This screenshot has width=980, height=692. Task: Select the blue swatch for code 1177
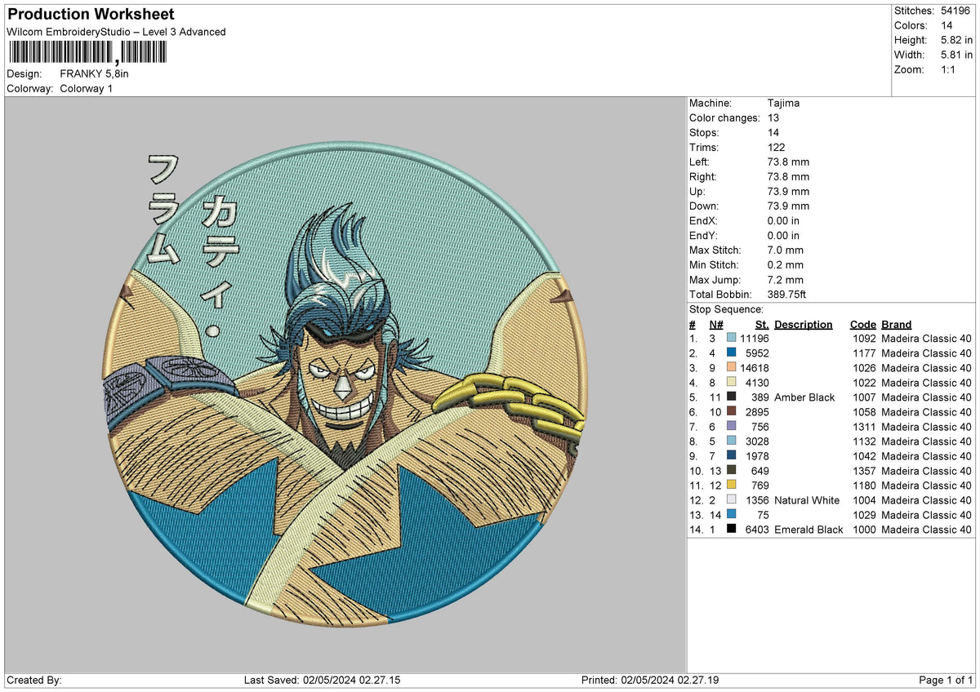tap(731, 353)
